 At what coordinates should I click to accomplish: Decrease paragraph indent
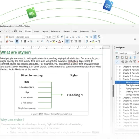91,37
